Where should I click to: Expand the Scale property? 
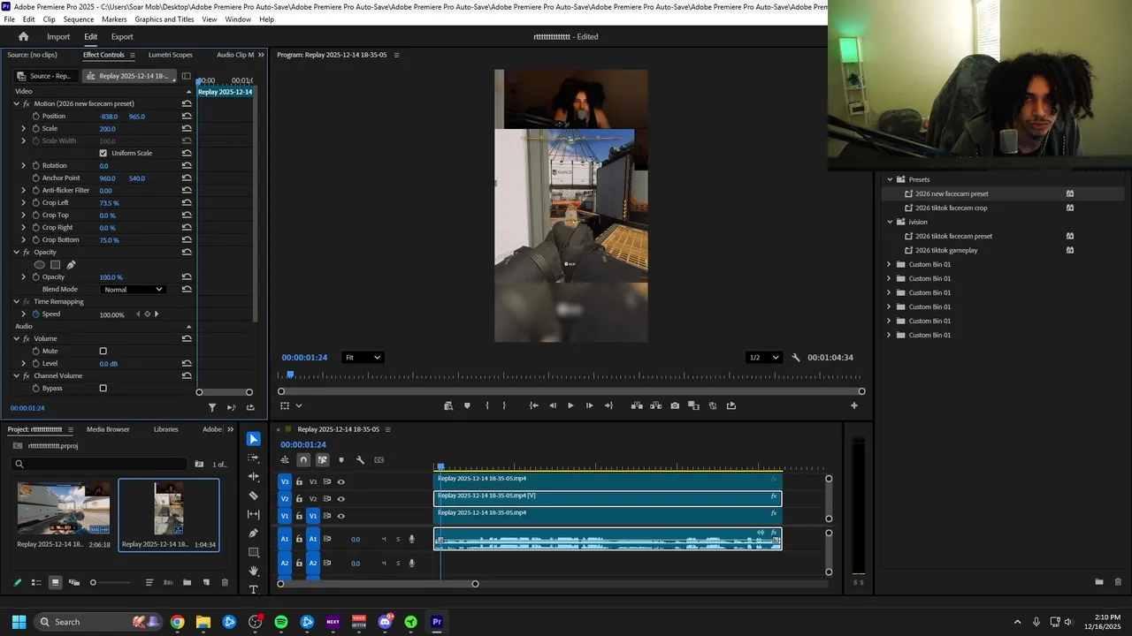point(24,128)
